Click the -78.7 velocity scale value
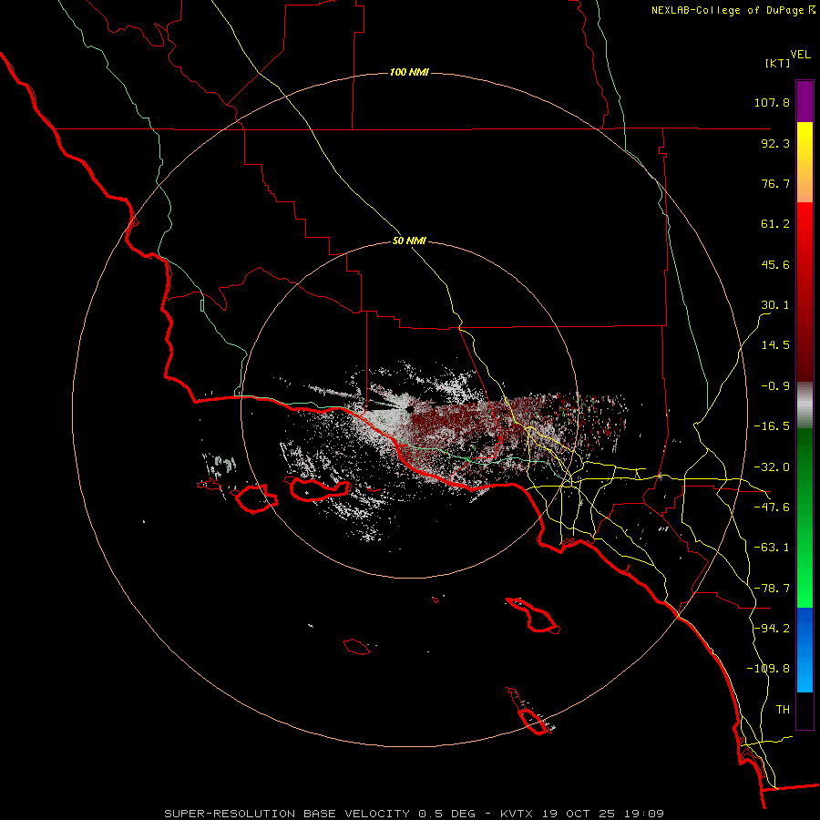 772,589
